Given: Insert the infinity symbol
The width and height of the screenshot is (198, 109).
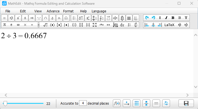Looking at the screenshot, I should [18, 25].
